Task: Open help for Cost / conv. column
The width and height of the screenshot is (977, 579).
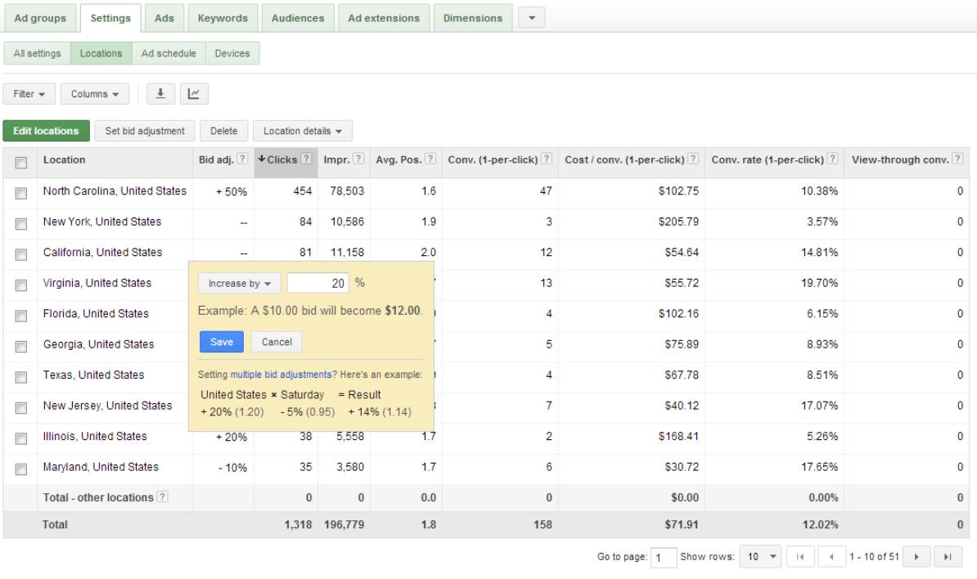Action: (x=693, y=158)
